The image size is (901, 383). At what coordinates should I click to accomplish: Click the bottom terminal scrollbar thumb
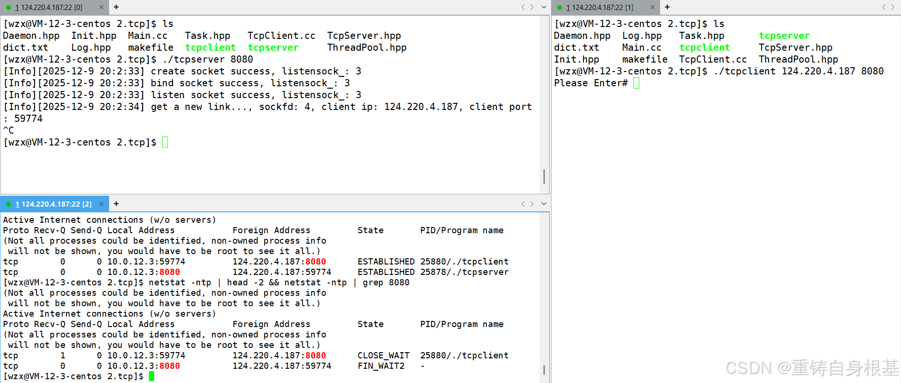point(544,370)
